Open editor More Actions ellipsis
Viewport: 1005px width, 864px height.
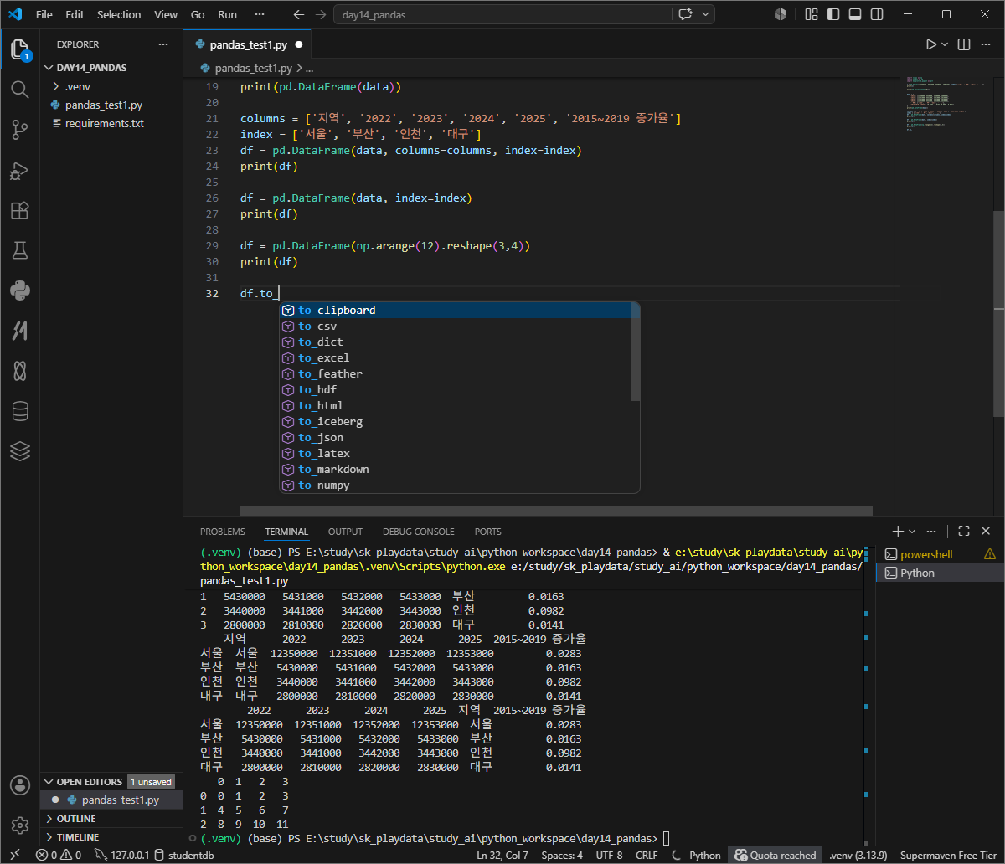986,44
